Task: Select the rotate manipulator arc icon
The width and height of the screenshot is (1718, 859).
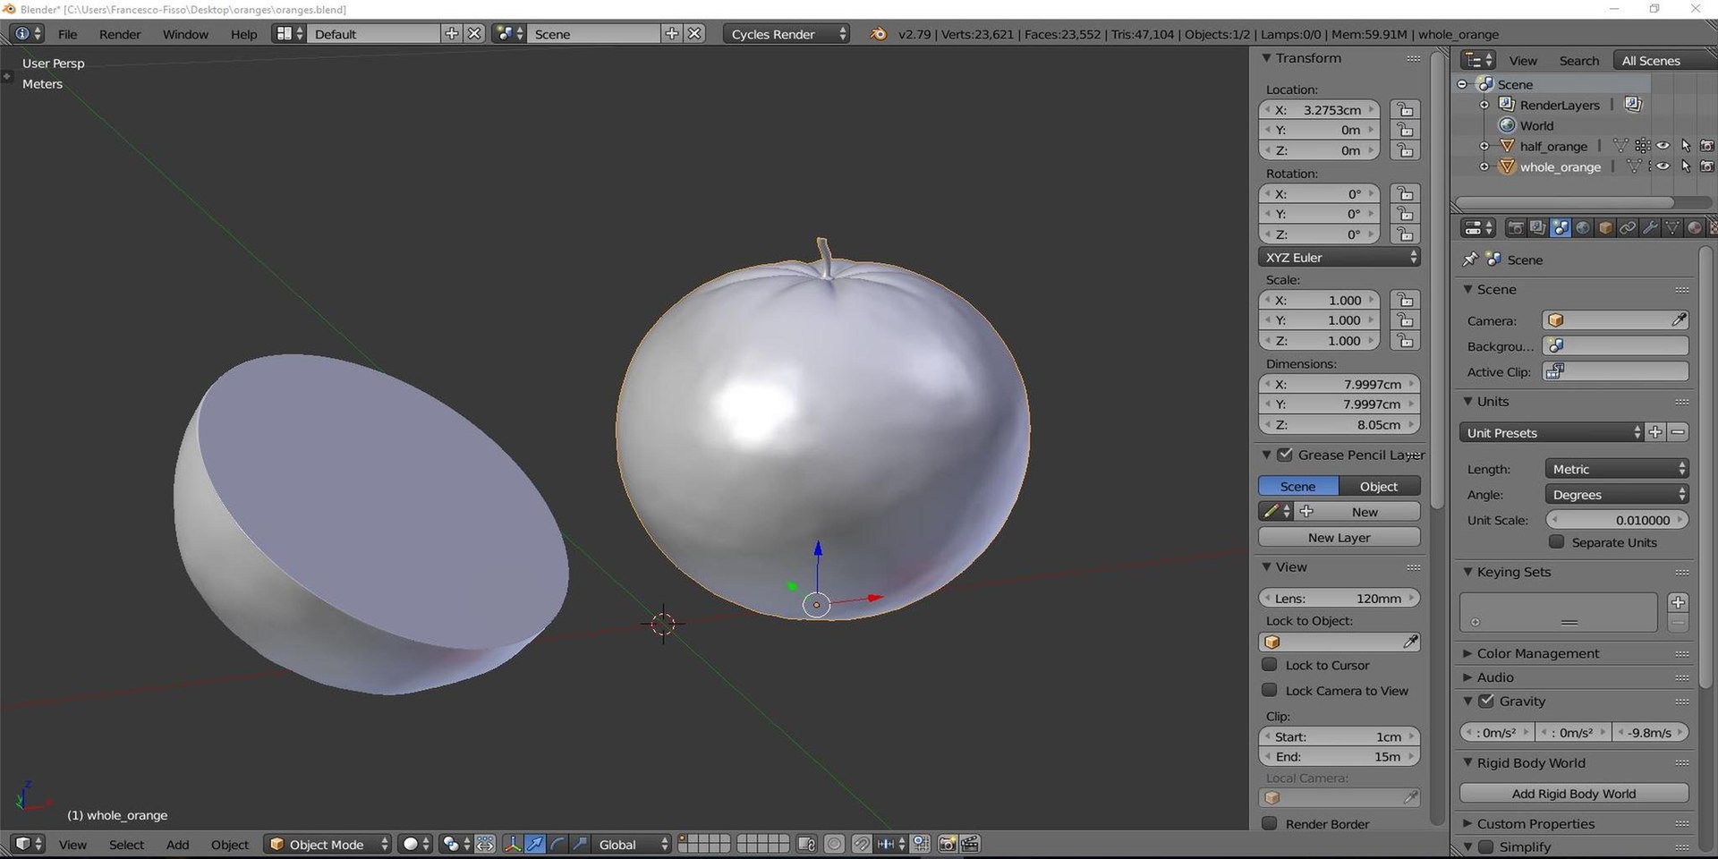Action: click(x=557, y=844)
